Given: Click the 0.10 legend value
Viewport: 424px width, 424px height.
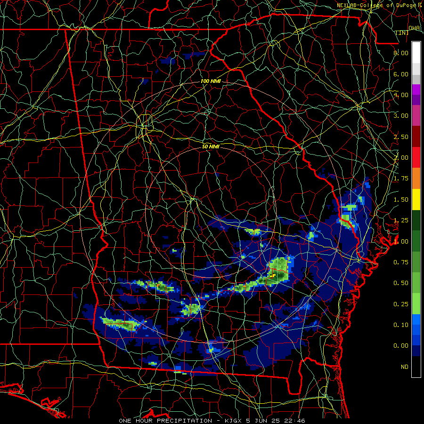Looking at the screenshot, I should click(x=401, y=325).
